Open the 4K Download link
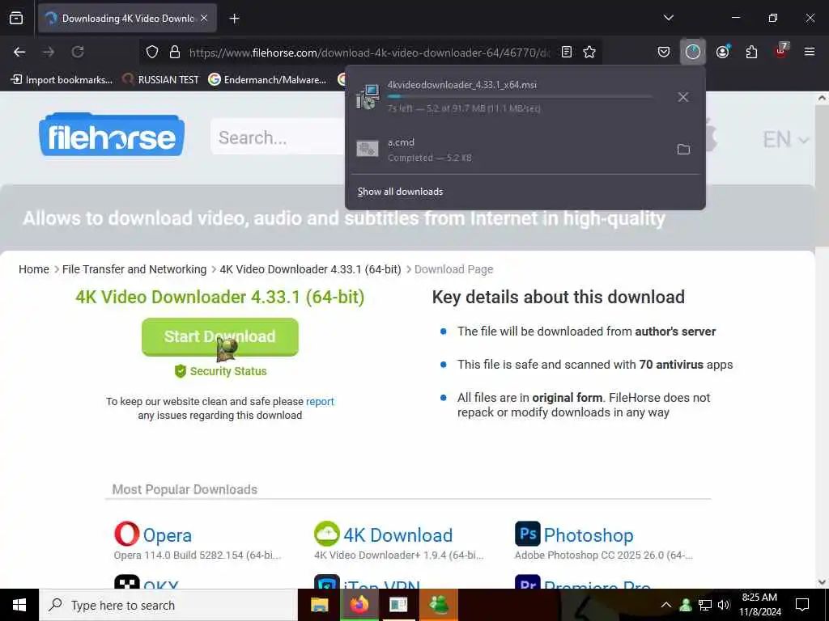Image resolution: width=829 pixels, height=621 pixels. coord(398,535)
